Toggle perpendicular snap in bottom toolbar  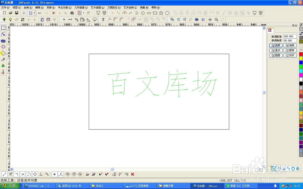coord(41,174)
